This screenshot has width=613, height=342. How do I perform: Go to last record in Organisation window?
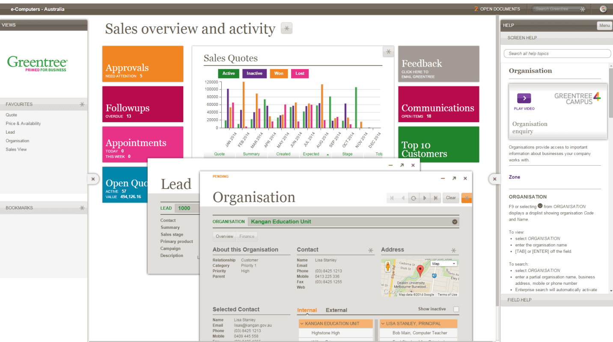pos(435,198)
